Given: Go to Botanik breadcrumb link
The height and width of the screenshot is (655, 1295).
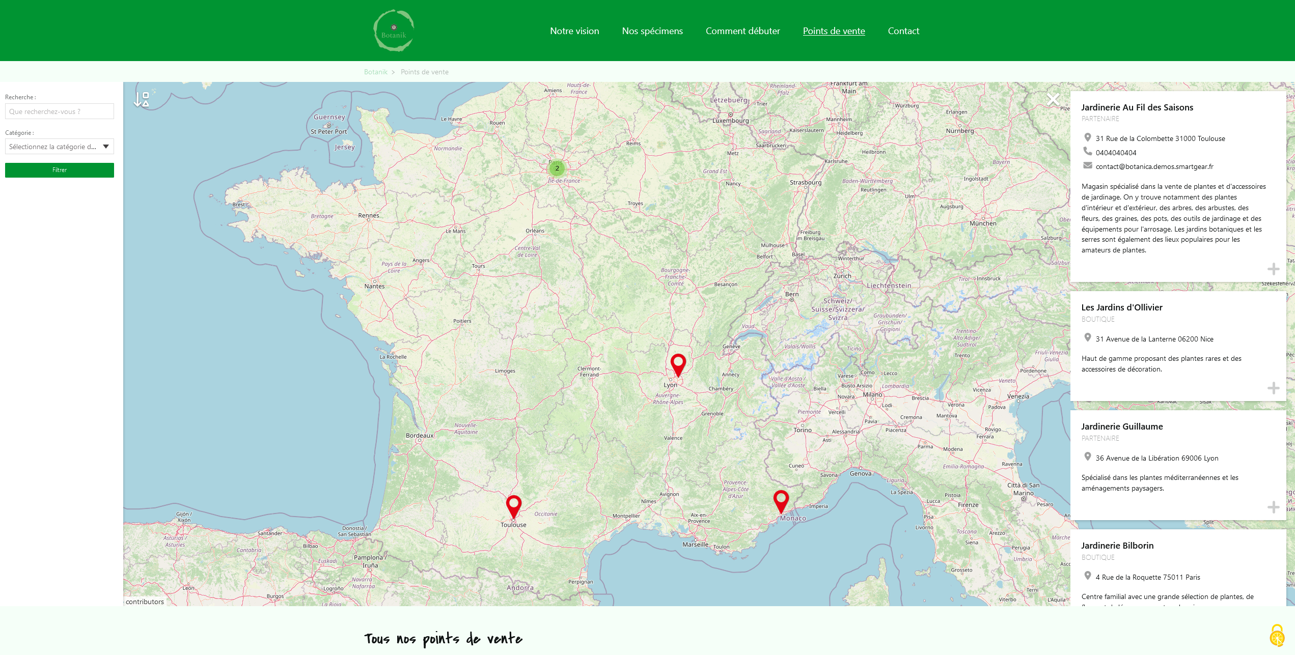Looking at the screenshot, I should (376, 72).
